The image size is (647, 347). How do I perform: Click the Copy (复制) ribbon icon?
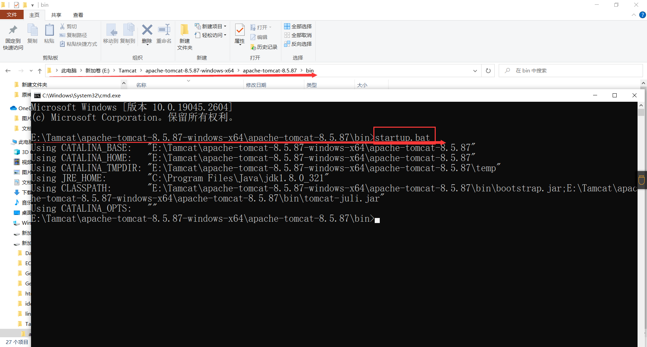tap(32, 34)
